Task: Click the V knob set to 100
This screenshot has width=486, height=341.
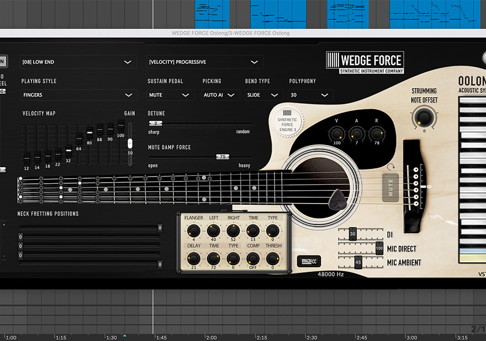Action: [x=336, y=134]
